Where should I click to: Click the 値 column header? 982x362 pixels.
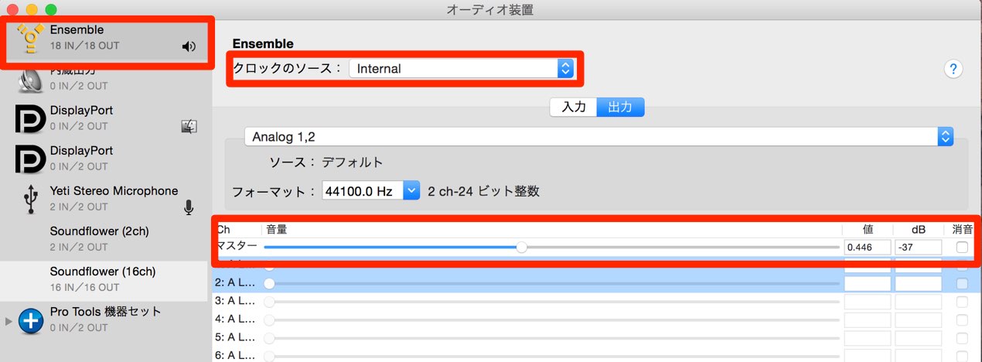[x=868, y=230]
